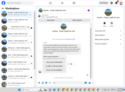The height and width of the screenshot is (92, 125).
Task: Reply to message using arrow icon
Action: point(71,64)
